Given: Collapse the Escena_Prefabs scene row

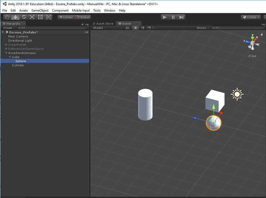Looking at the screenshot, I should tap(3, 32).
